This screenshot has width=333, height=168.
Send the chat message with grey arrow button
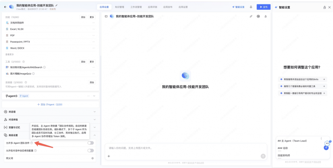click(263, 156)
